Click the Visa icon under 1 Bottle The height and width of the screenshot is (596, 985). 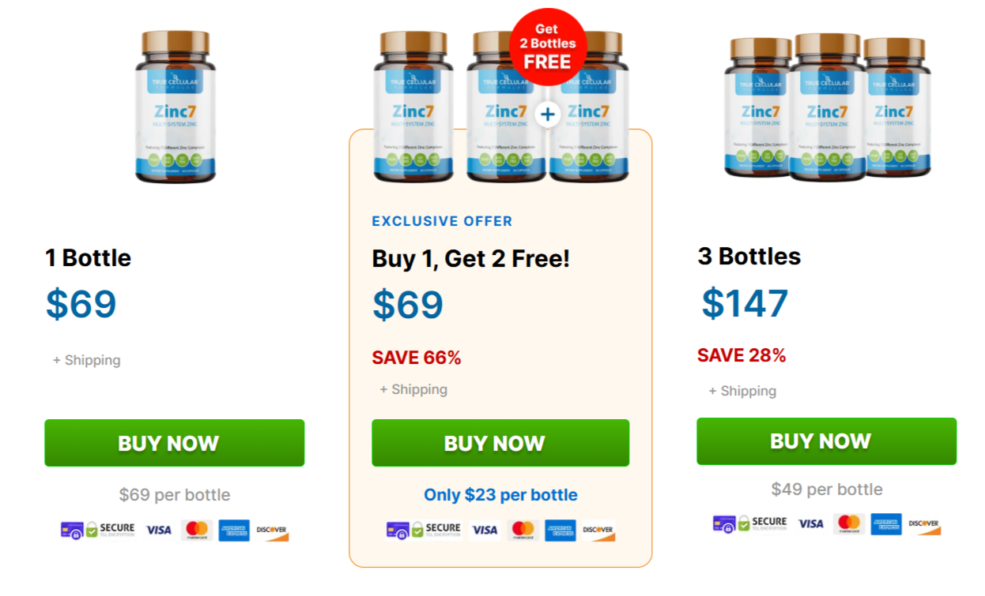159,530
